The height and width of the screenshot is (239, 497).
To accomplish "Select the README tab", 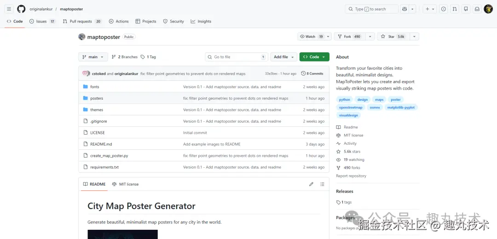I will tap(94, 184).
